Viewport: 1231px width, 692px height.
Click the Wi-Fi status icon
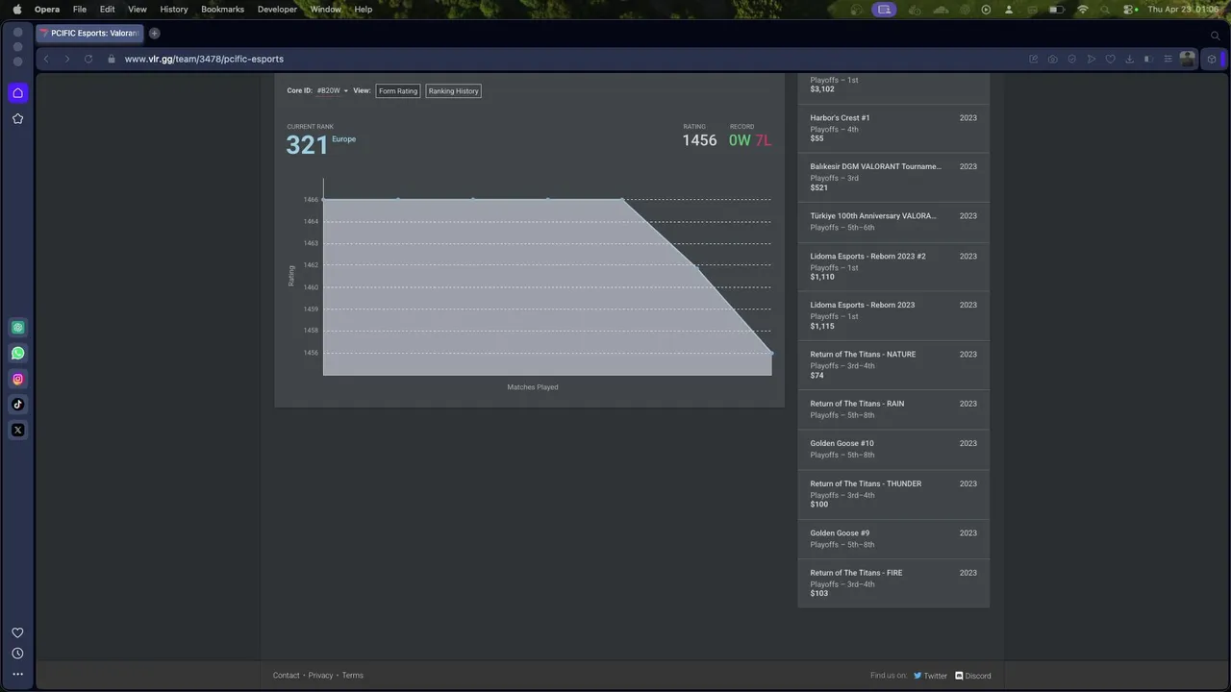click(1083, 9)
